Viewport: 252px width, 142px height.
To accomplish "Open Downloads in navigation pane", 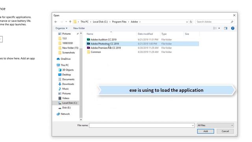I will point(68,84).
